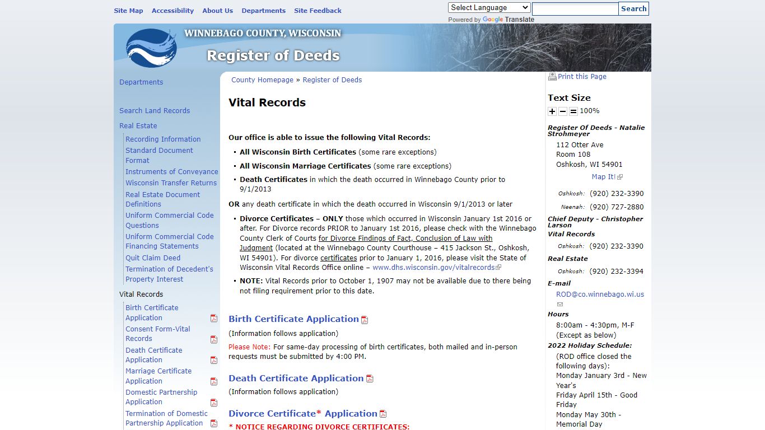Open Uniform Commercial Code Financing Statements link
765x430 pixels.
tap(170, 241)
